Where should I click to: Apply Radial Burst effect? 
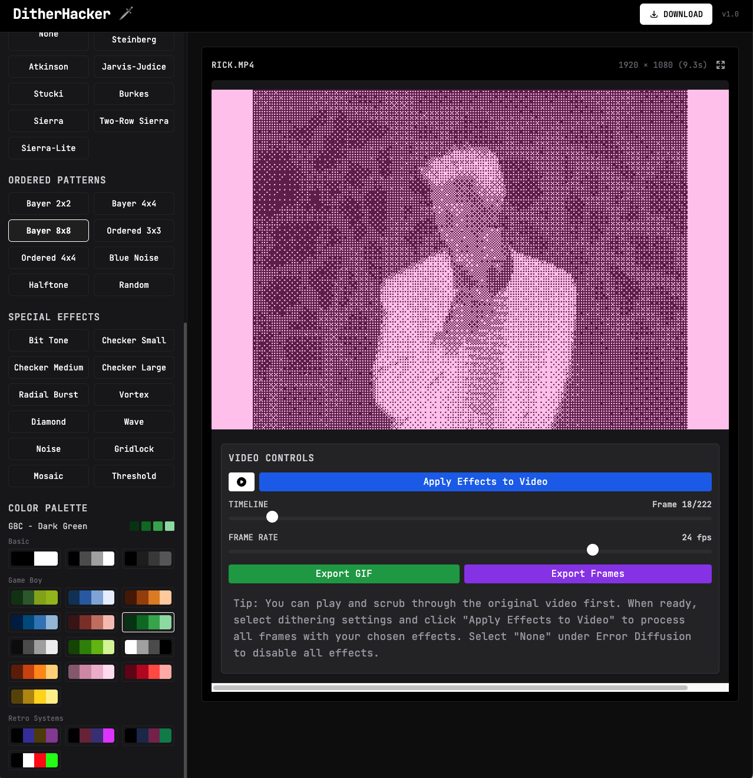point(48,395)
